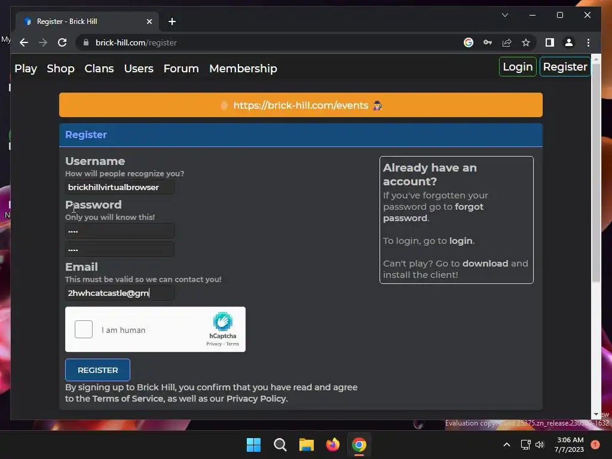Click the browser back arrow
Viewport: 612px width, 459px height.
tap(24, 42)
